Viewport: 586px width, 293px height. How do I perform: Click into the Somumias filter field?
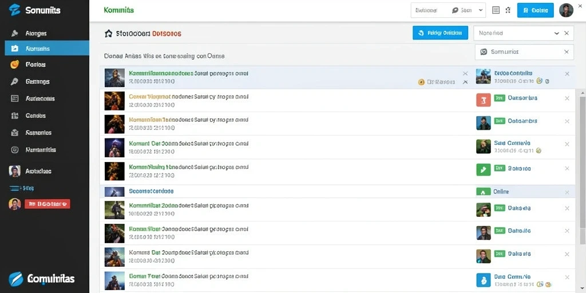tap(524, 52)
